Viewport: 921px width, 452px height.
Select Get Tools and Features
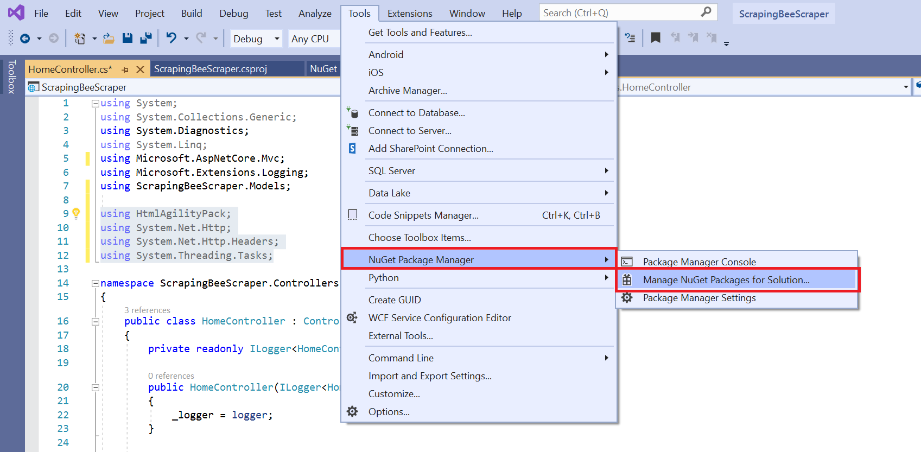click(x=479, y=33)
